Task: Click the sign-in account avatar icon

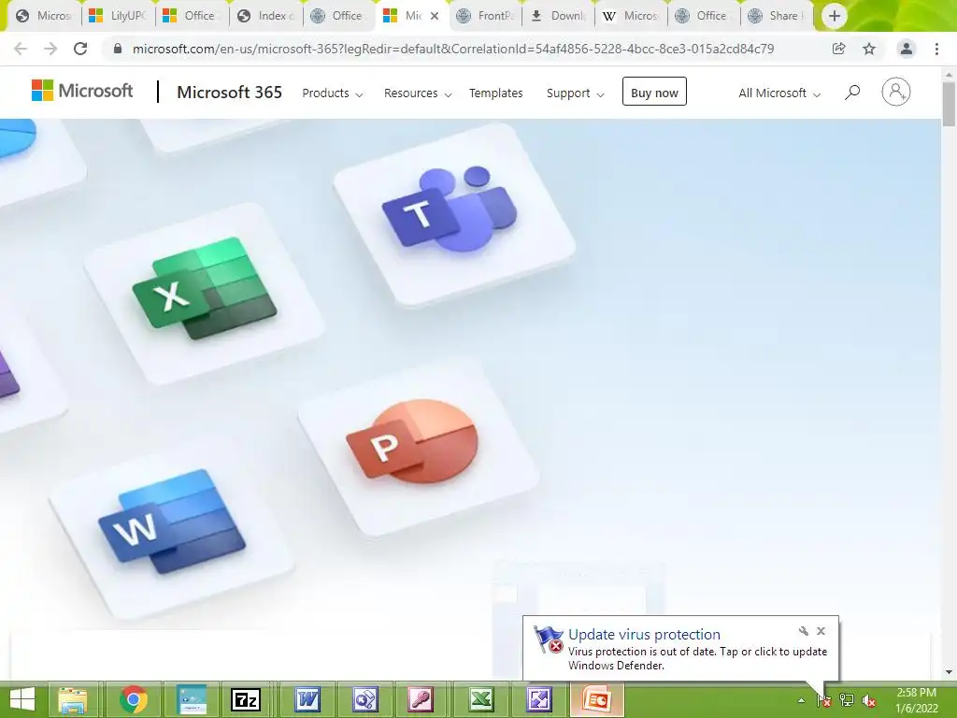Action: tap(896, 93)
